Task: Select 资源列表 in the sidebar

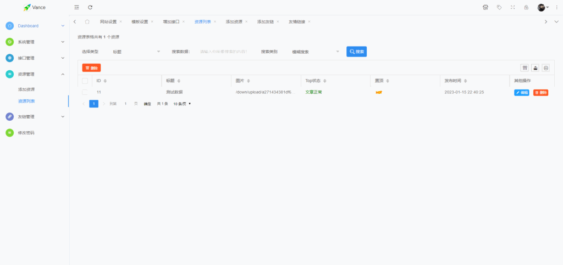Action: (x=26, y=101)
